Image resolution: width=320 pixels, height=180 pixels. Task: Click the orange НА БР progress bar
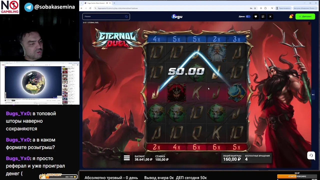pos(297,176)
